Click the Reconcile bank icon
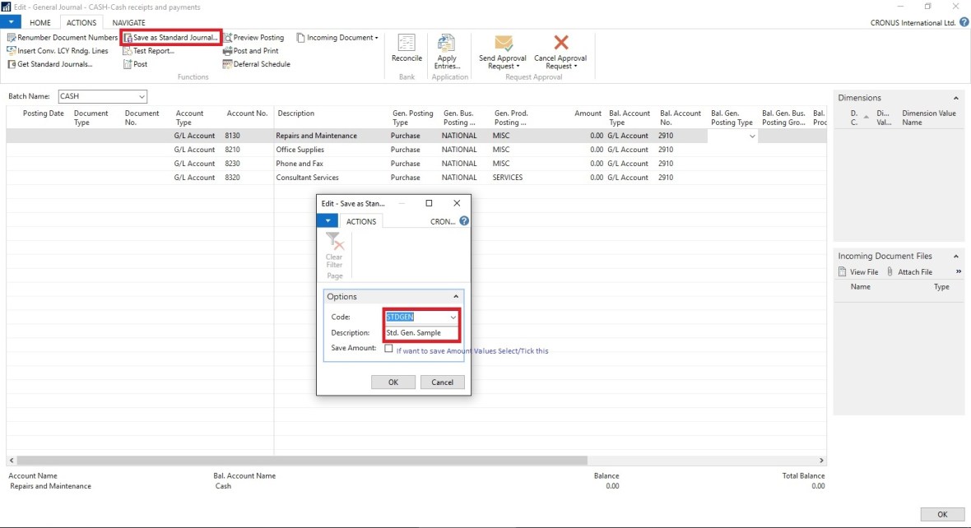971x528 pixels. (407, 44)
